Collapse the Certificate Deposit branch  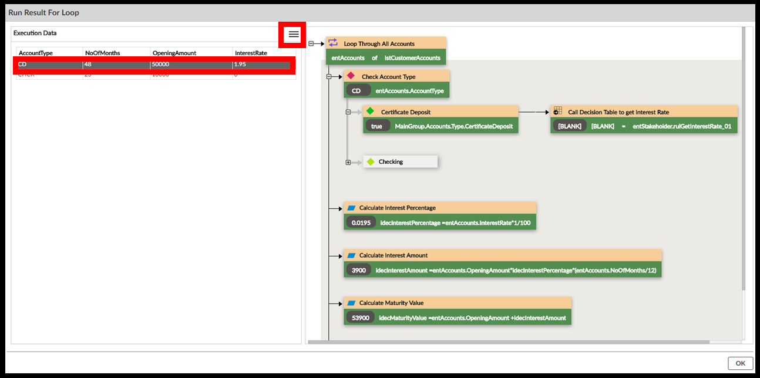pos(348,112)
